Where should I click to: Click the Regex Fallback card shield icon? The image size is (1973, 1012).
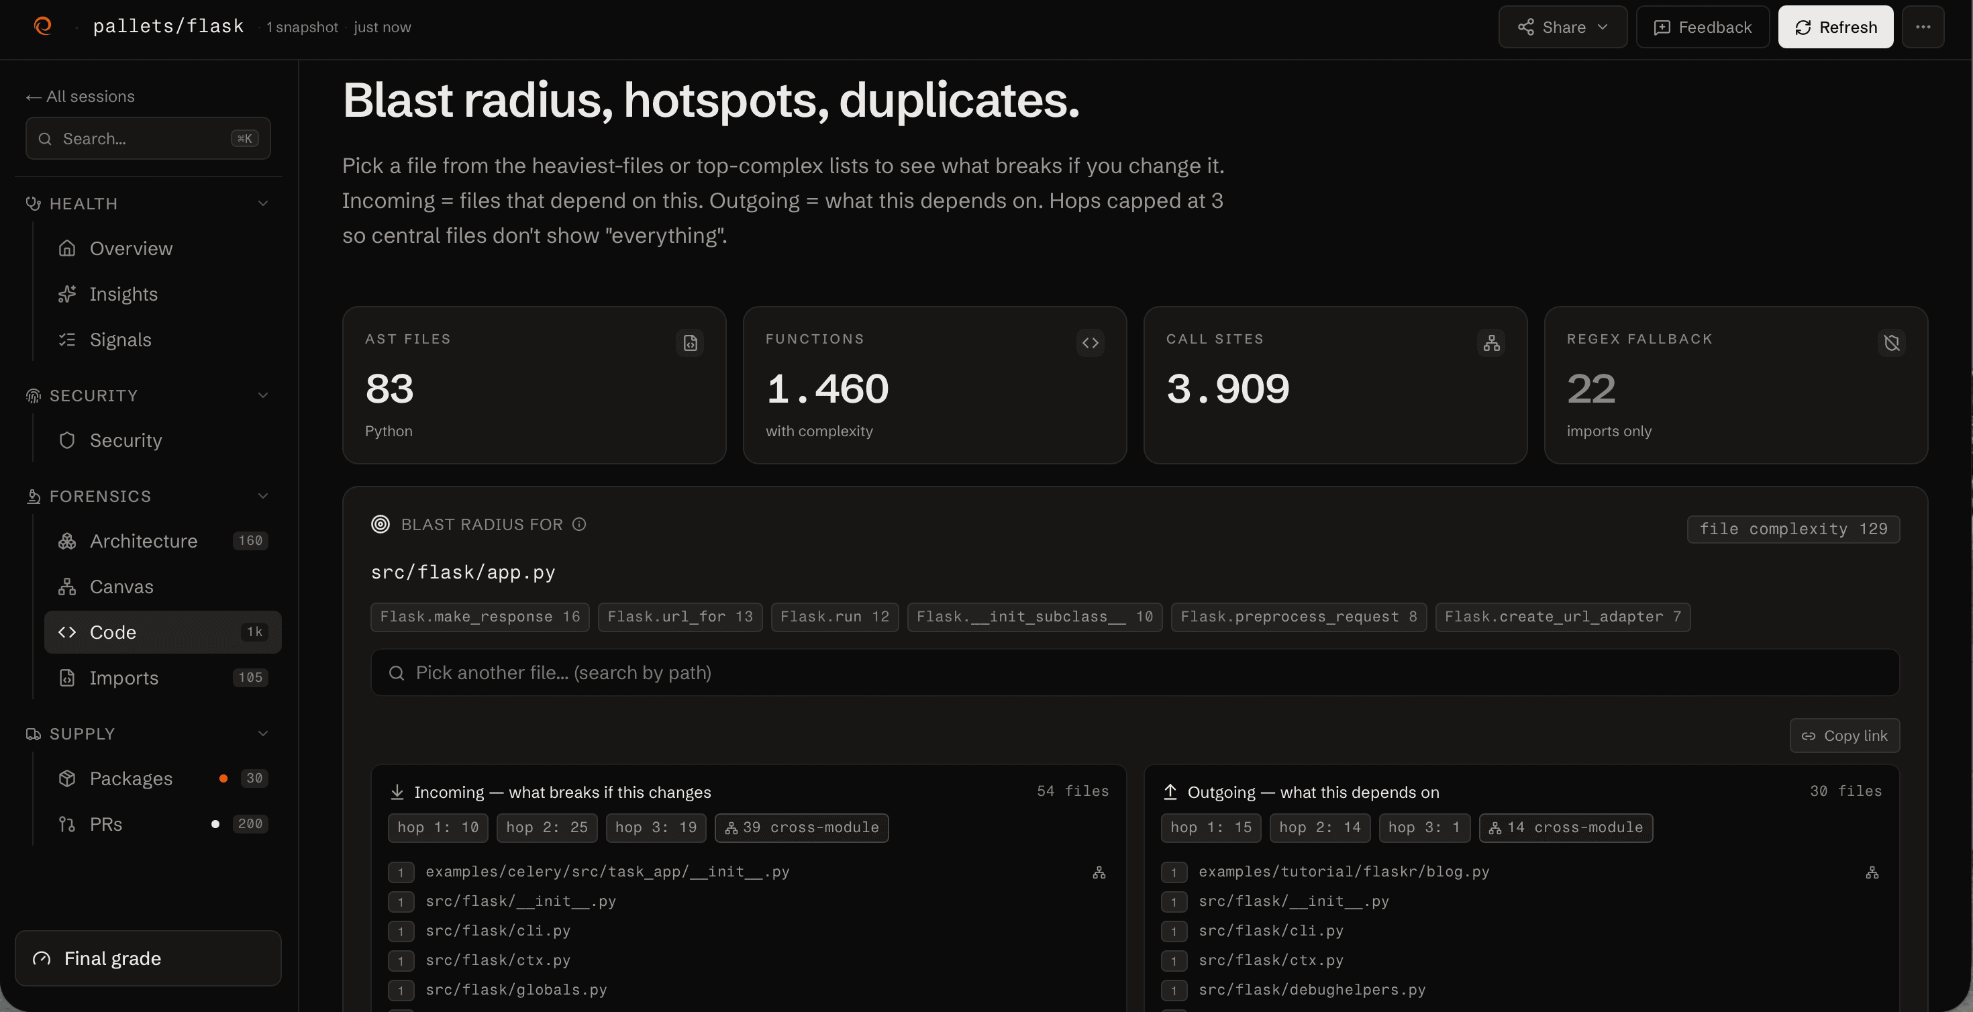[1892, 342]
